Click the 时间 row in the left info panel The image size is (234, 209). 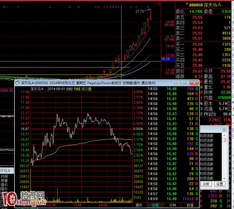click(4, 176)
